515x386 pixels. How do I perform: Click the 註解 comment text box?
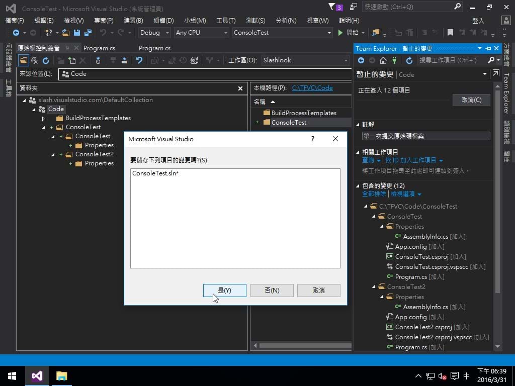(426, 136)
